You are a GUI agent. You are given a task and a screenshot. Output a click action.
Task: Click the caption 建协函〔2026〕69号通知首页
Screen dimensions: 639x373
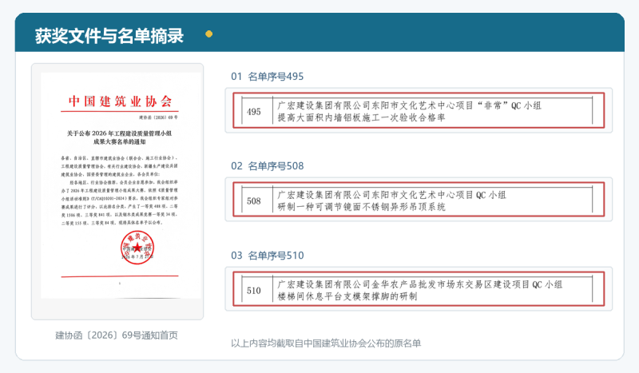click(x=117, y=335)
